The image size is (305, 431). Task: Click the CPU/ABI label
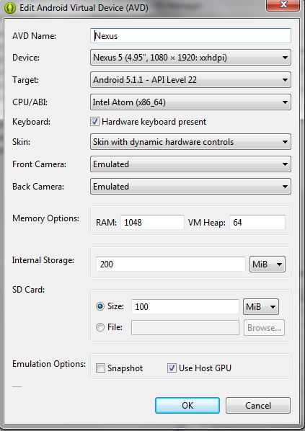30,102
